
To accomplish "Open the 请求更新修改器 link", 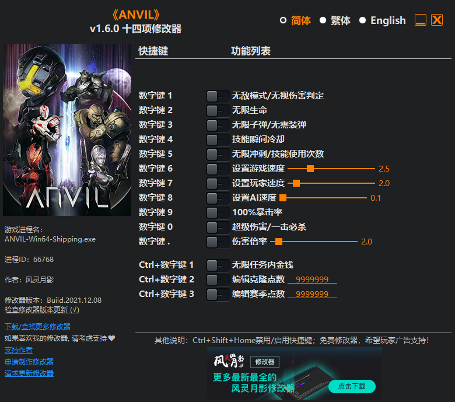I will (29, 373).
